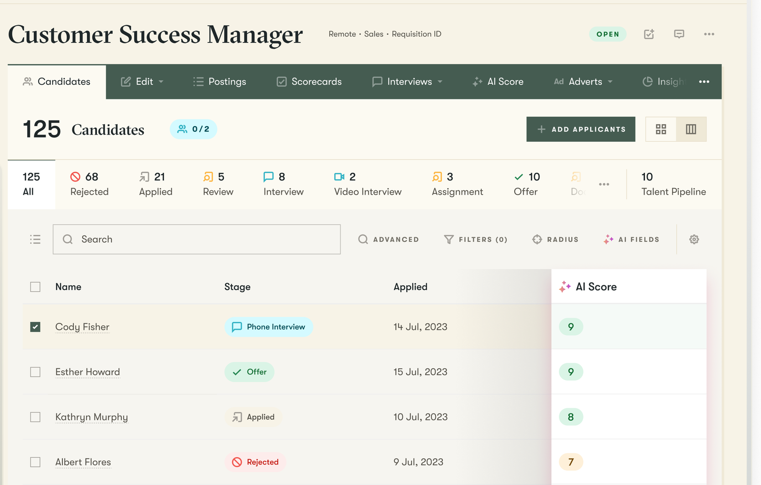Uncheck Cody Fisher's row checkbox

[x=35, y=327]
